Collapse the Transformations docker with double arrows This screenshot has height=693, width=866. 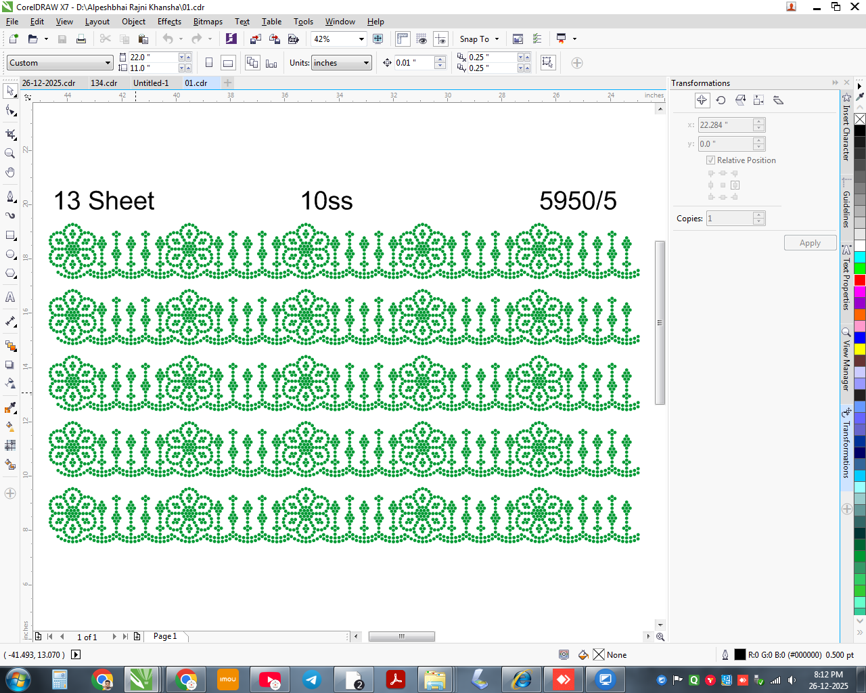(836, 83)
